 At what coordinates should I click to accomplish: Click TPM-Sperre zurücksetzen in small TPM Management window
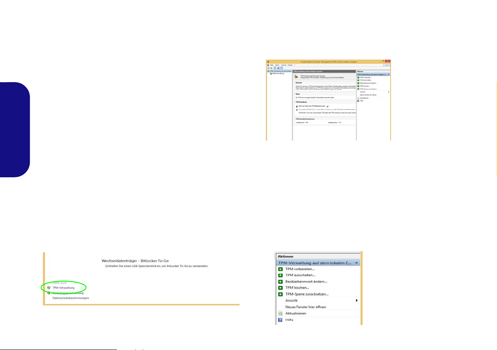pyautogui.click(x=369, y=89)
